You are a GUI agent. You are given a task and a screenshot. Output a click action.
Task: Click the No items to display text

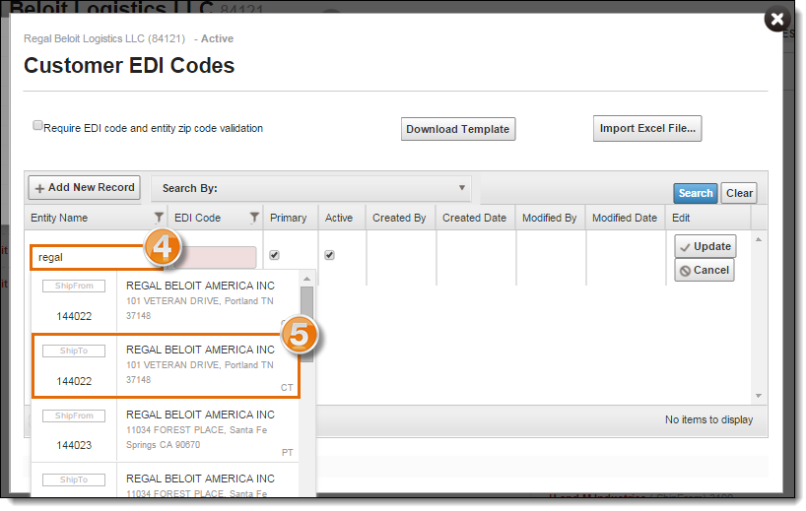(708, 419)
